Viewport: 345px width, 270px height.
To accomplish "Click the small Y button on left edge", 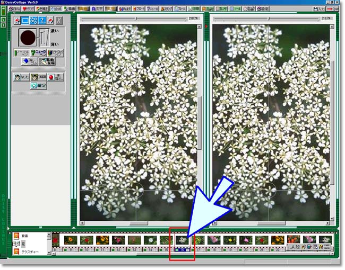I will (x=4, y=20).
